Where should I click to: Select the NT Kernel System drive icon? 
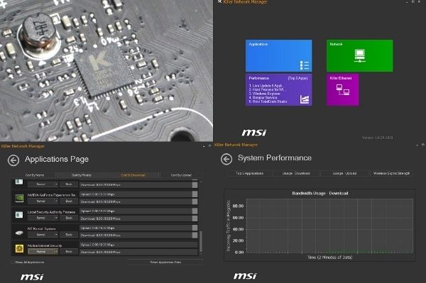pos(19,232)
